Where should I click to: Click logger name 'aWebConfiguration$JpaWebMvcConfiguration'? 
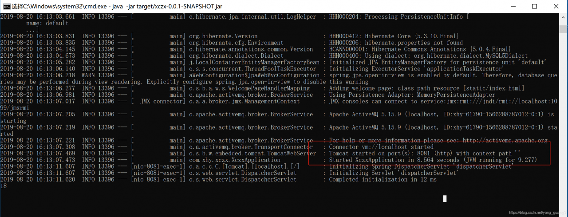pyautogui.click(x=254, y=75)
